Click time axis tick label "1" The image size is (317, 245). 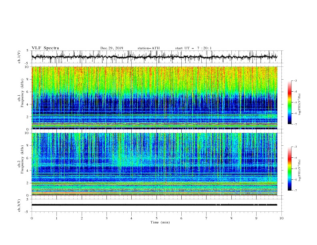(x=56, y=218)
